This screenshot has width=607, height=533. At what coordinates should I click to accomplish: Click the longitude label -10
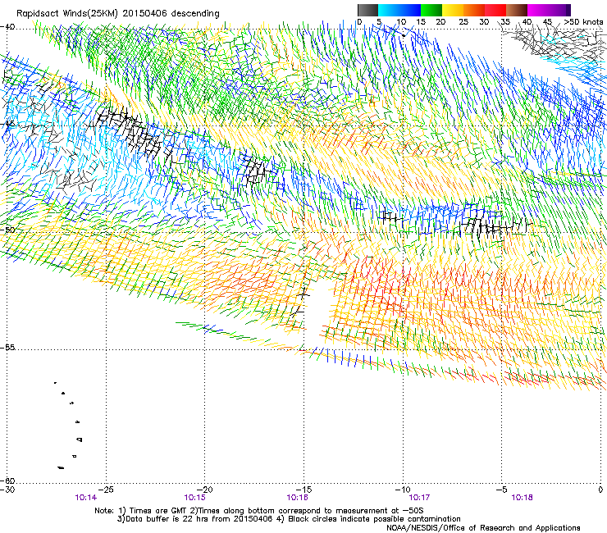[x=403, y=490]
